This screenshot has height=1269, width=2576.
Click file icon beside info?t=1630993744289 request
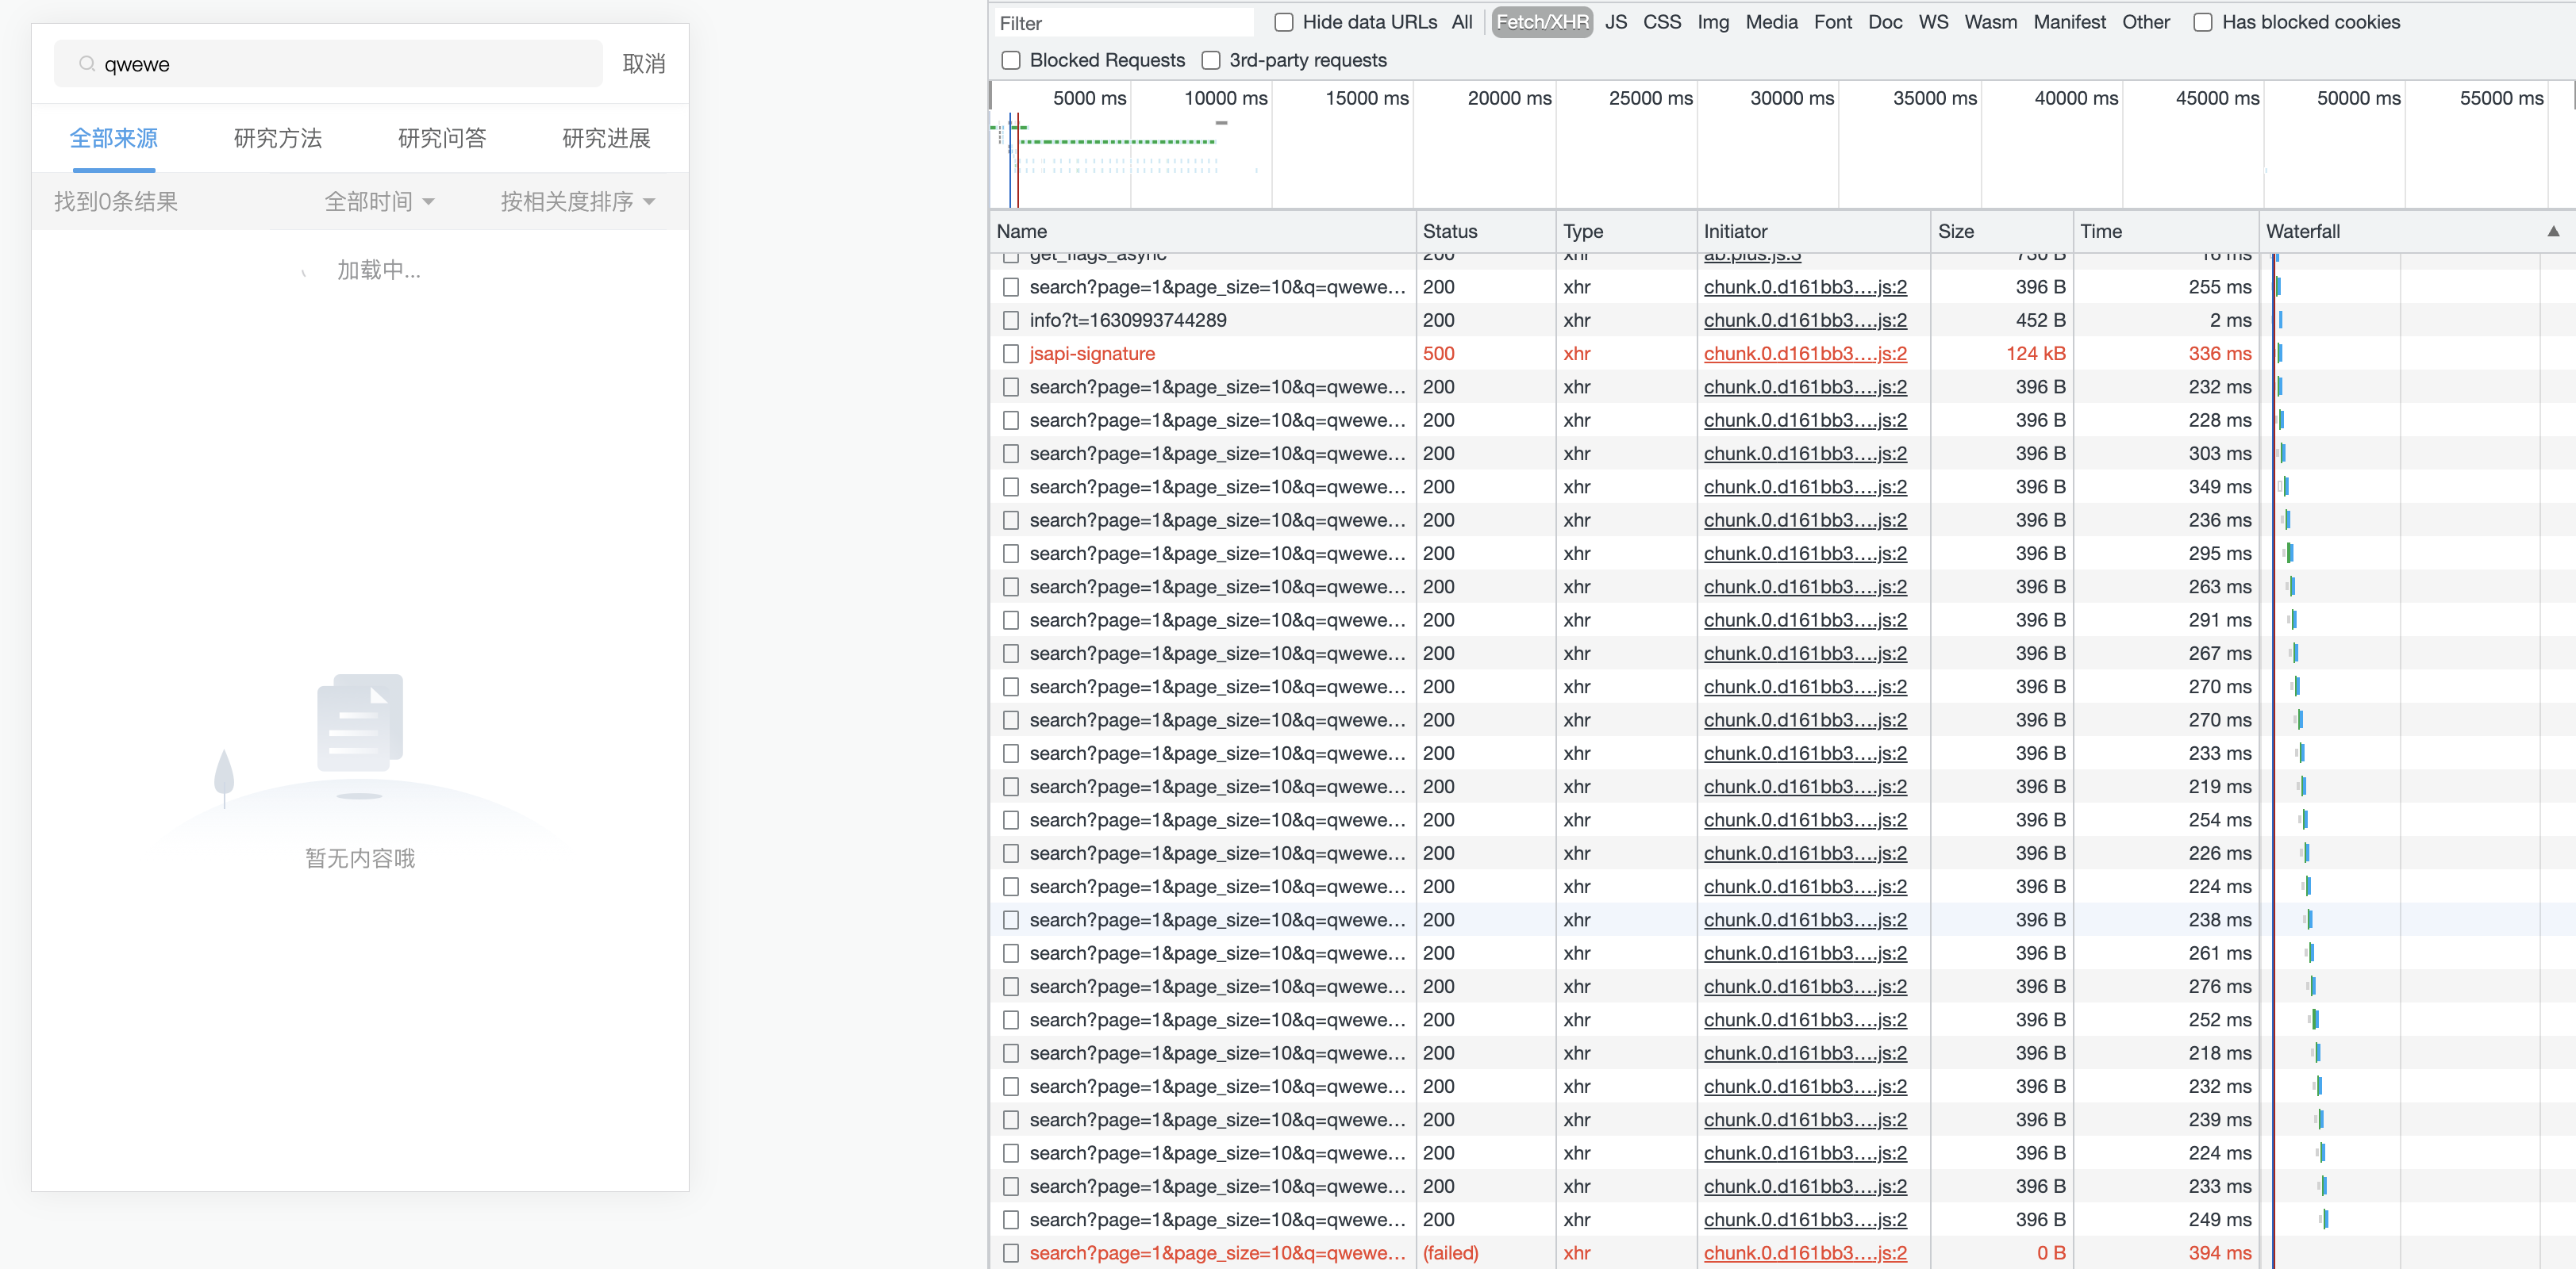coord(1011,320)
